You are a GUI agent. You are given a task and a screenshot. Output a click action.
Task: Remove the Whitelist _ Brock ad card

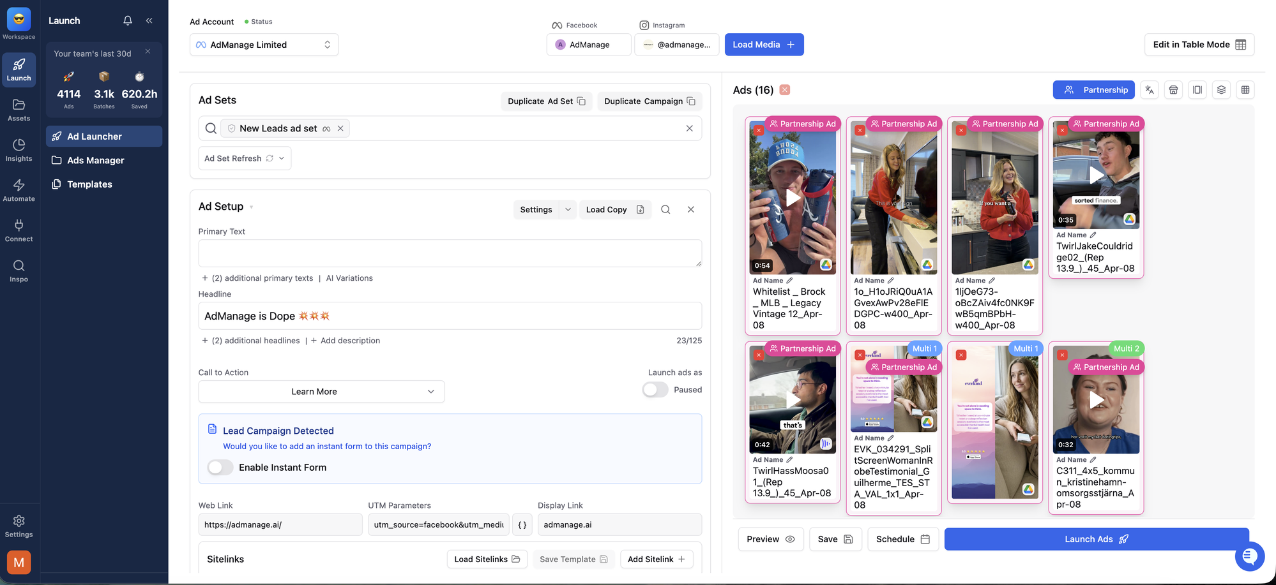(758, 130)
